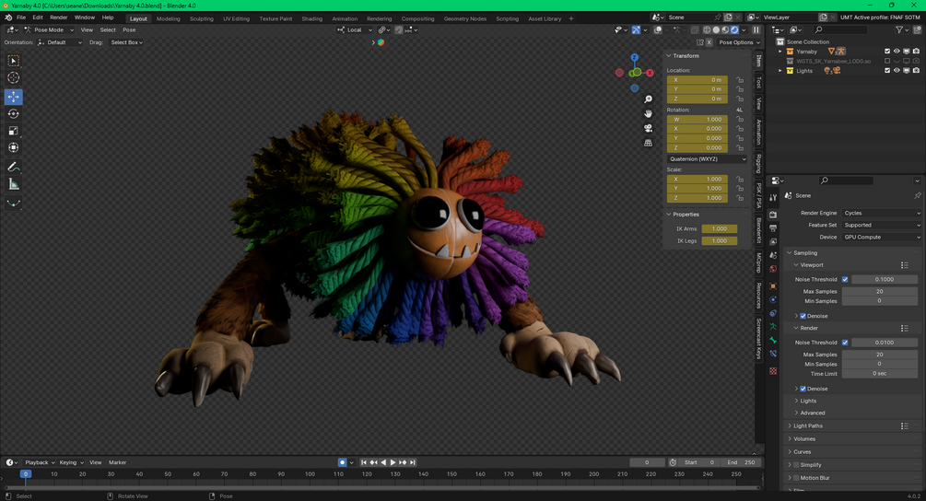Choose the Annotate pencil tool

[x=14, y=167]
